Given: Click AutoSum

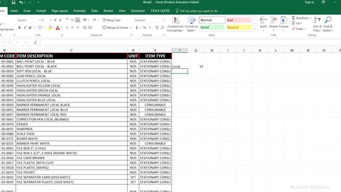Looking at the screenshot, I should tap(300, 18).
